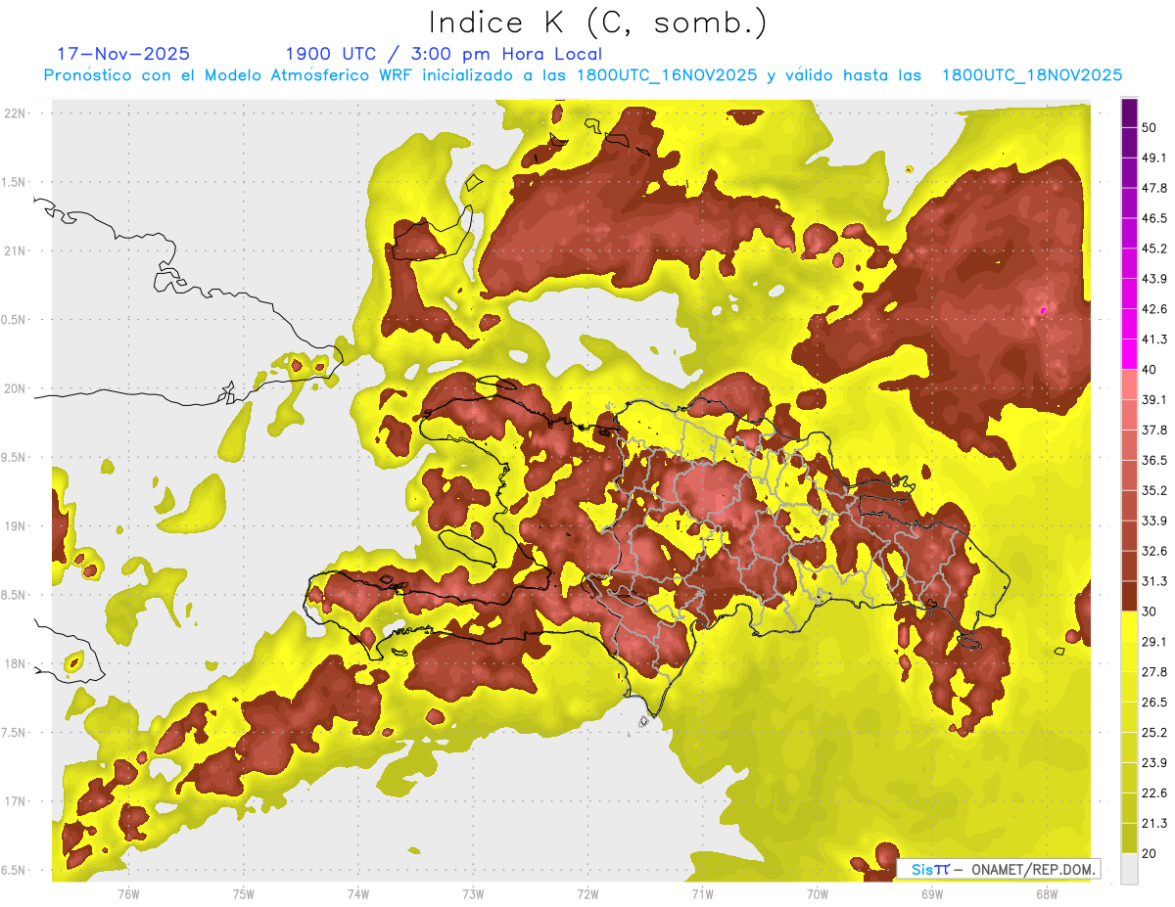Click color scale value '20'
This screenshot has height=907, width=1175.
coord(1149,853)
